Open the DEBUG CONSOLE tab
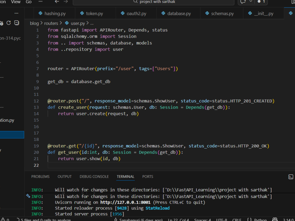The height and width of the screenshot is (221, 295). coord(94,177)
